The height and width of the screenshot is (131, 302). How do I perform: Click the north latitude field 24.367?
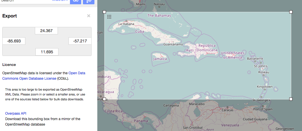point(46,31)
